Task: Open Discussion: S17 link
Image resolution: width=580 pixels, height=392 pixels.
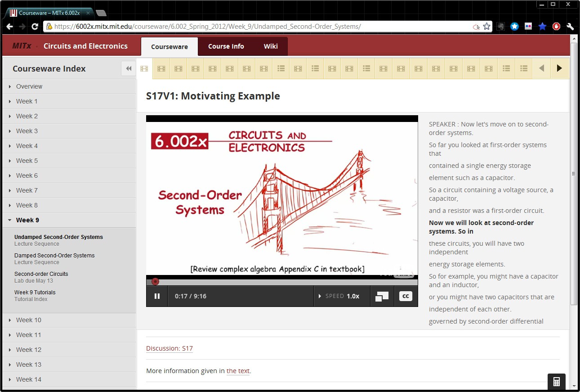Action: click(x=170, y=348)
